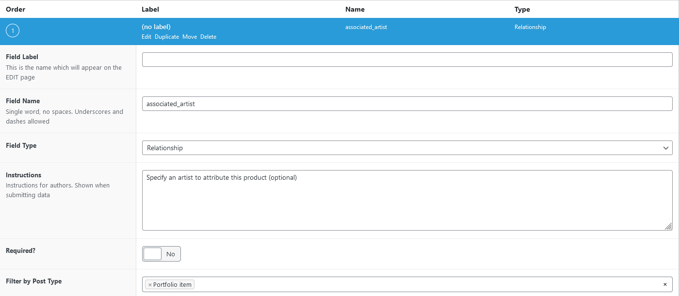Image resolution: width=679 pixels, height=296 pixels.
Task: Toggle the Required switch to Yes
Action: (x=151, y=253)
